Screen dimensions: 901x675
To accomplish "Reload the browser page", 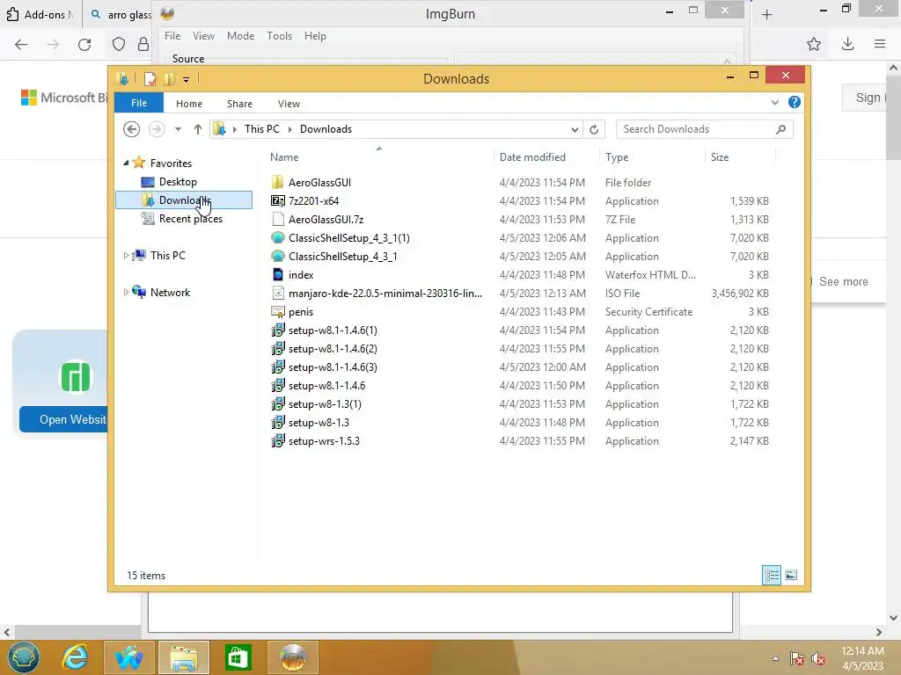I will pos(84,45).
